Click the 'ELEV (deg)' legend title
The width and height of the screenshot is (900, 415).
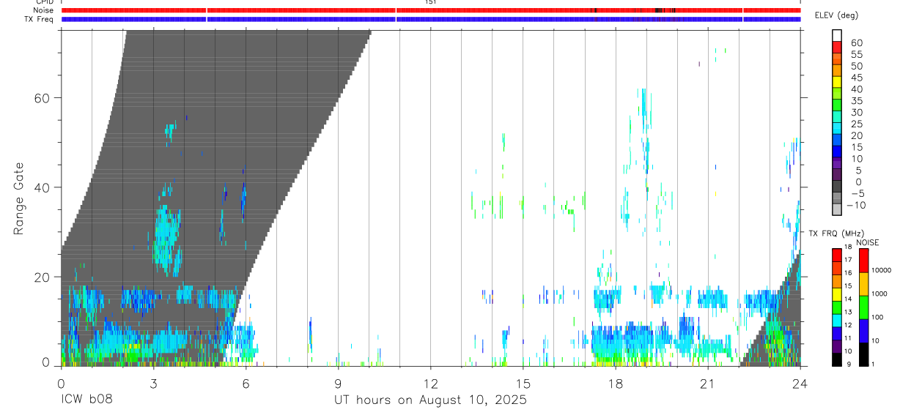click(836, 16)
